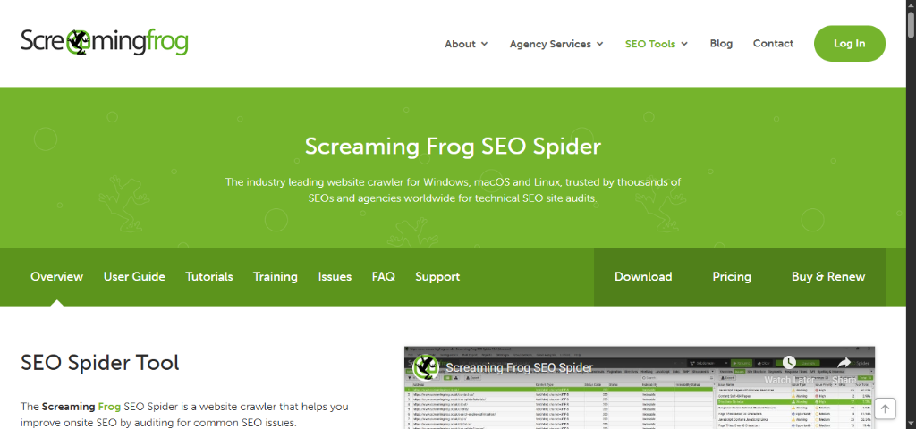The height and width of the screenshot is (429, 916).
Task: Go to the Training tab
Action: tap(276, 277)
